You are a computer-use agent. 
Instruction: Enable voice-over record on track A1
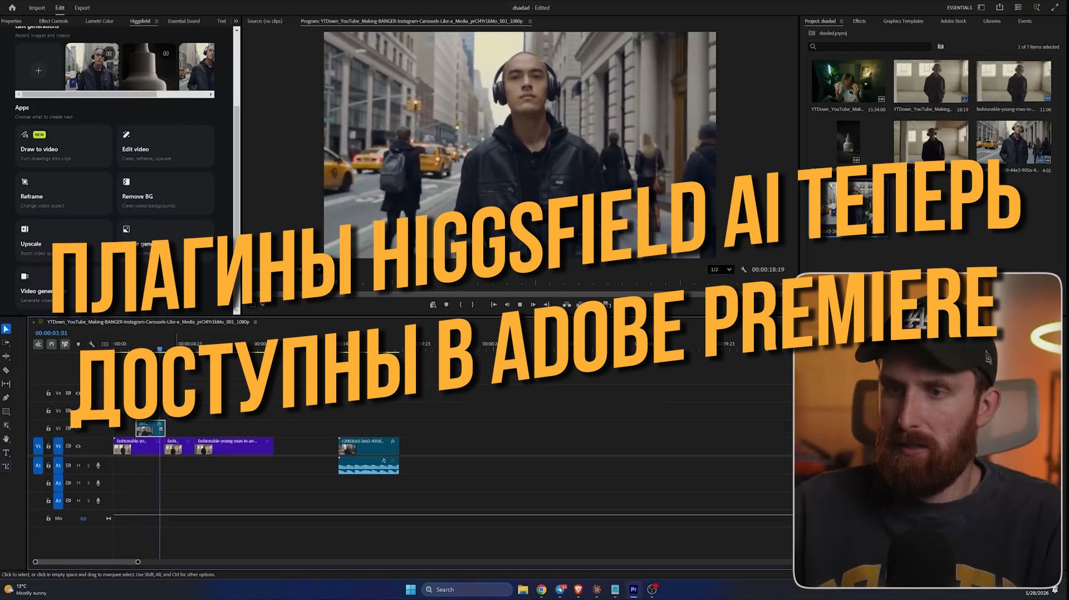click(x=98, y=466)
